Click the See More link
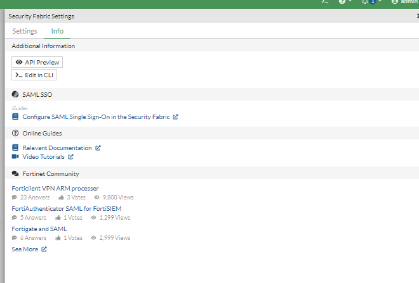 [25, 249]
